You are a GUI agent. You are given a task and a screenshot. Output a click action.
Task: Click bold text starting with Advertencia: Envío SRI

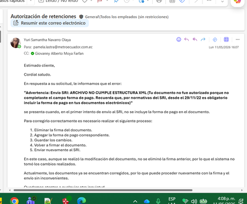click(126, 98)
